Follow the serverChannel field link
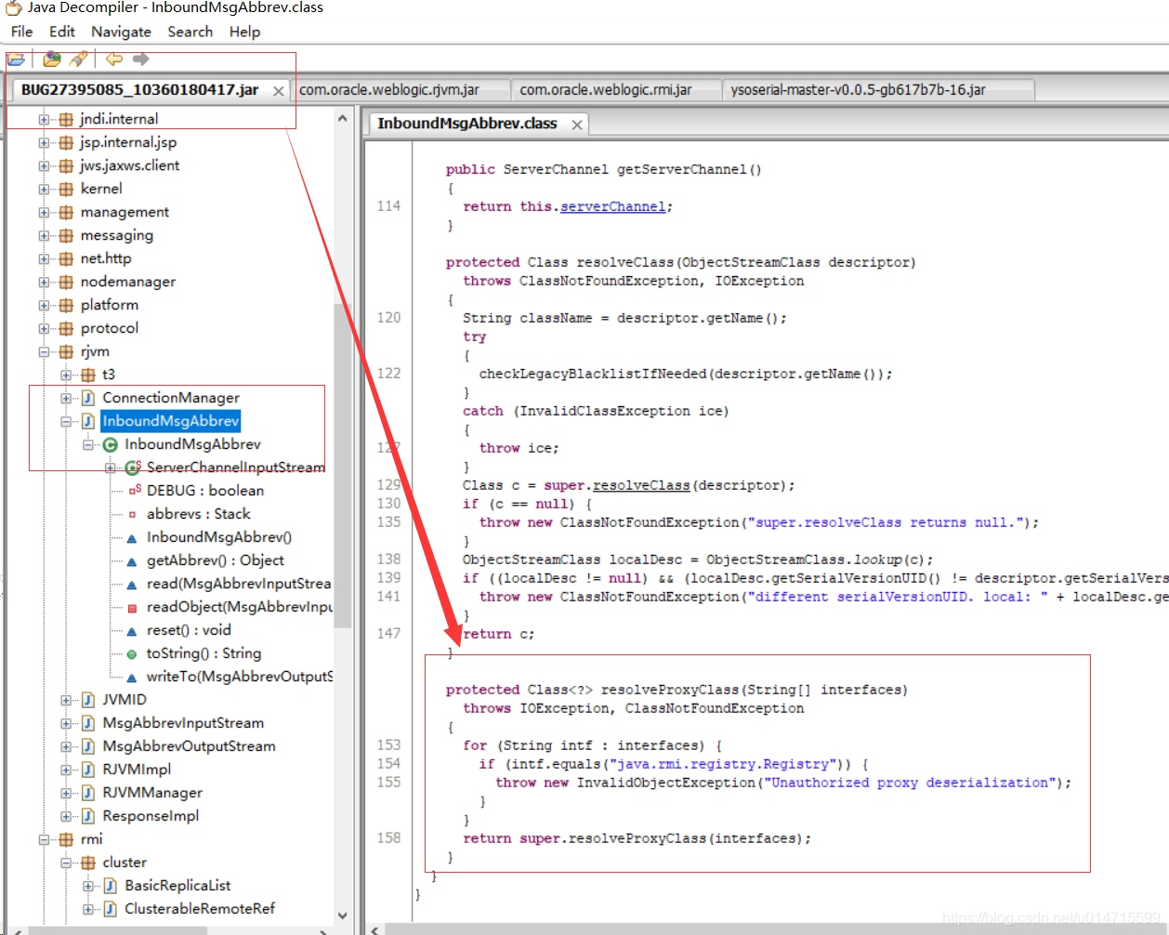The width and height of the screenshot is (1169, 935). (612, 206)
